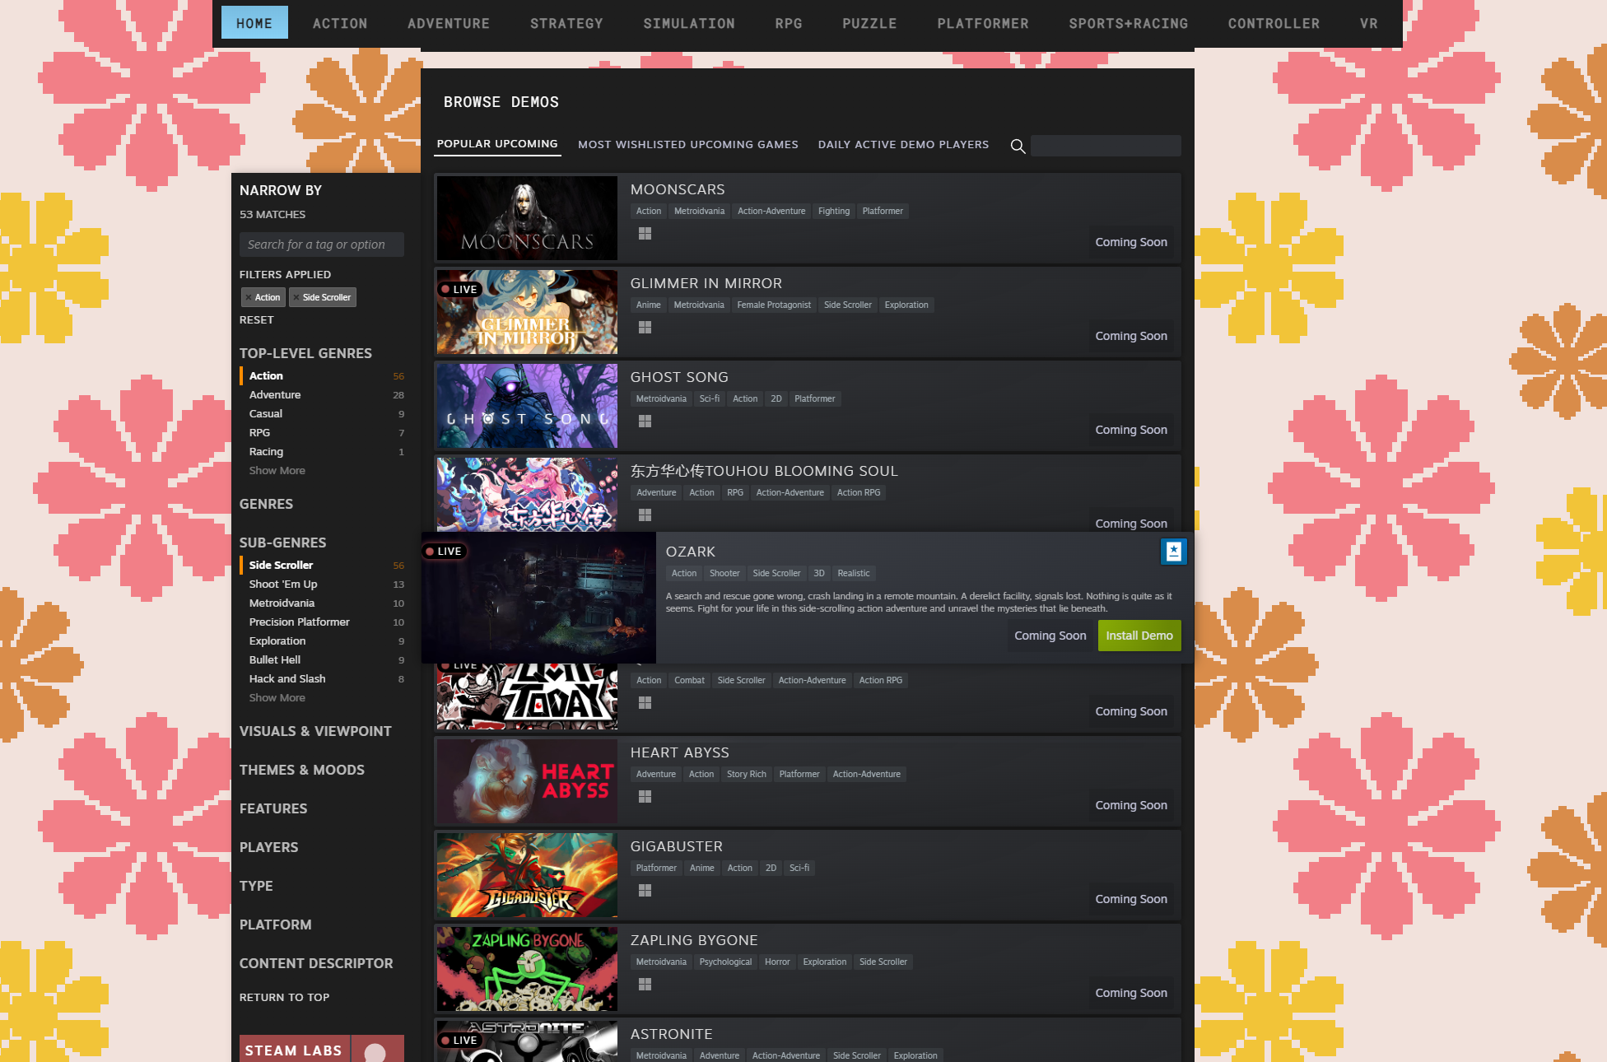Click the Steam Labs icon button
This screenshot has height=1062, width=1607.
pyautogui.click(x=376, y=1050)
